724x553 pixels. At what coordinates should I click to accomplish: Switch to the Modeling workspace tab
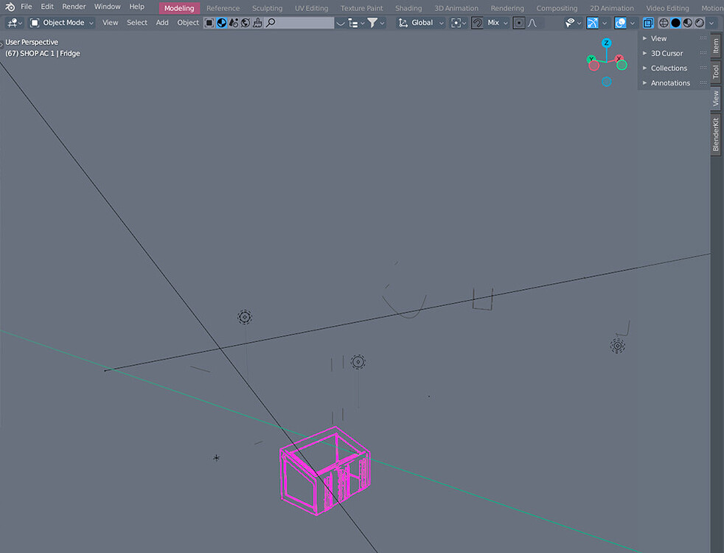(x=179, y=8)
